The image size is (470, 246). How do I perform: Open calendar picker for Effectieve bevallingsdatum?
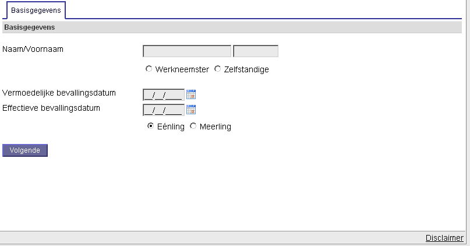[x=191, y=110]
